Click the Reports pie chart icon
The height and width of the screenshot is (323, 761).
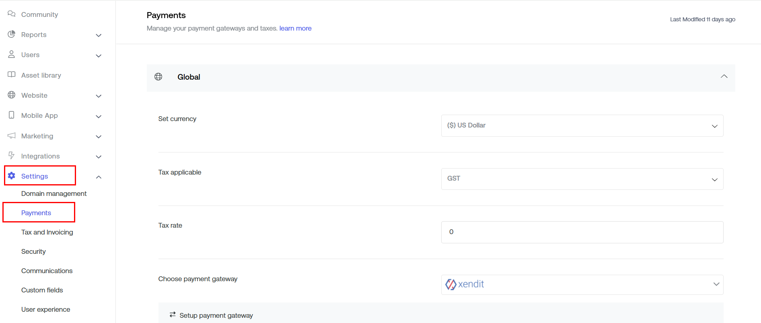(x=11, y=34)
